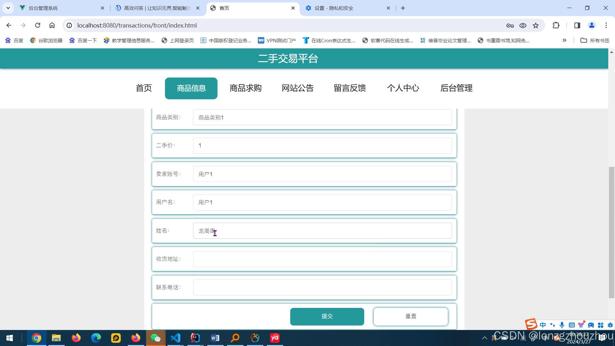Bookmark page with star icon

[x=536, y=25]
